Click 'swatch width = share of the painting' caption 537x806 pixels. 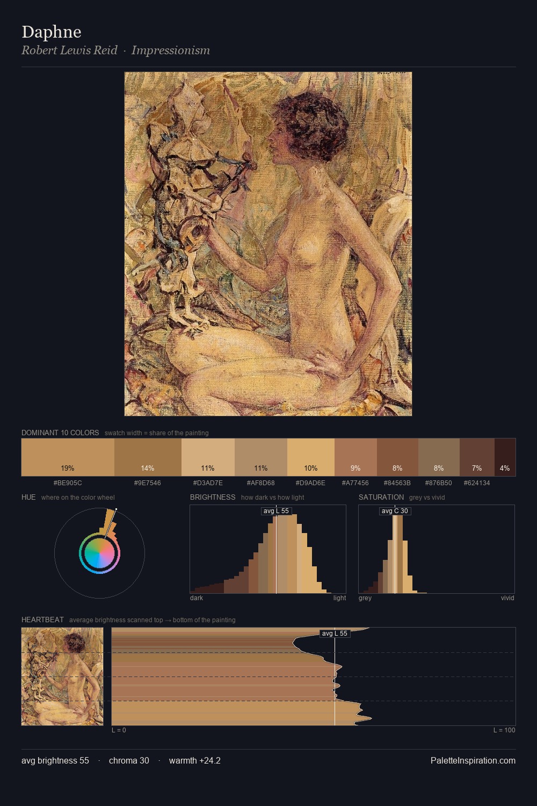tap(157, 433)
